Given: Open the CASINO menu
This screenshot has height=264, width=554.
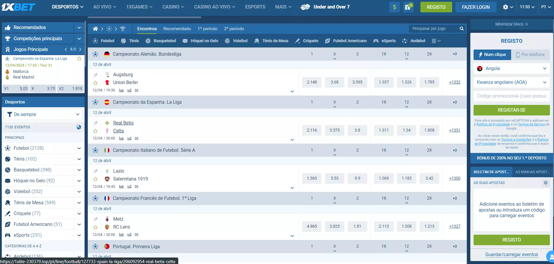Looking at the screenshot, I should point(173,7).
